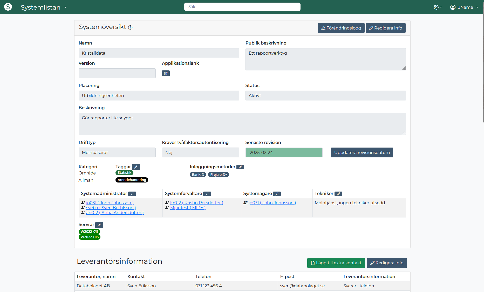Click the Status field Aktivt
484x292 pixels.
click(x=326, y=96)
